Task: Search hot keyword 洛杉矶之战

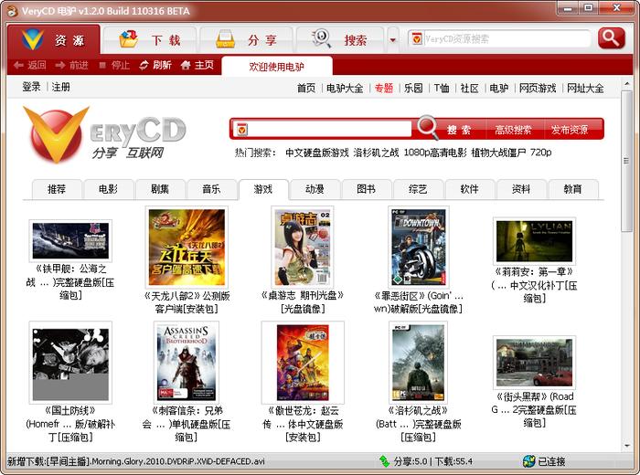Action: click(377, 153)
